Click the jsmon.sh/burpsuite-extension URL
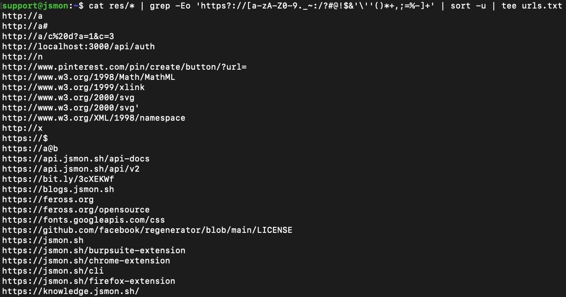 (x=94, y=251)
